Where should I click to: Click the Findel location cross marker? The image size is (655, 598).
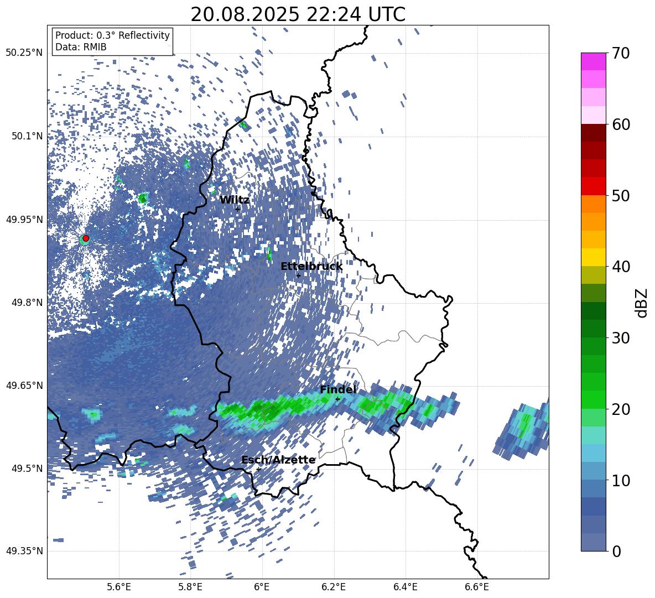pyautogui.click(x=337, y=399)
